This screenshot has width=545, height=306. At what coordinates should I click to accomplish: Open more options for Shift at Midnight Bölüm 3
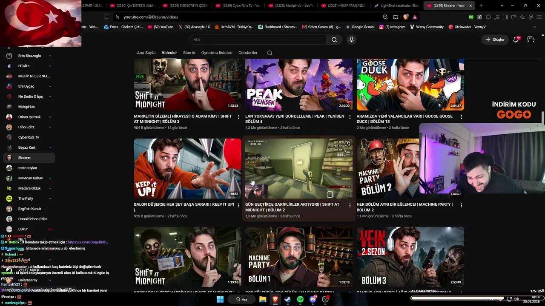[238, 117]
